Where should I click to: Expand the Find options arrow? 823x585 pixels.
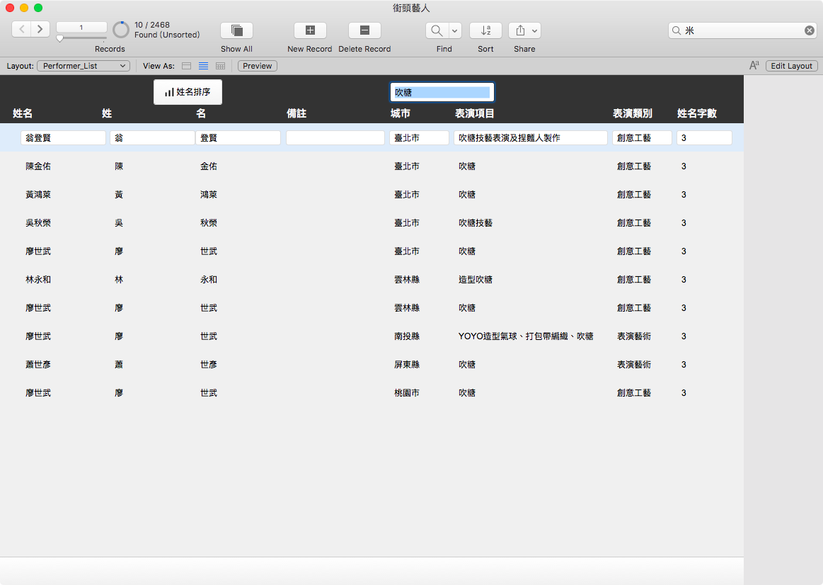[454, 30]
